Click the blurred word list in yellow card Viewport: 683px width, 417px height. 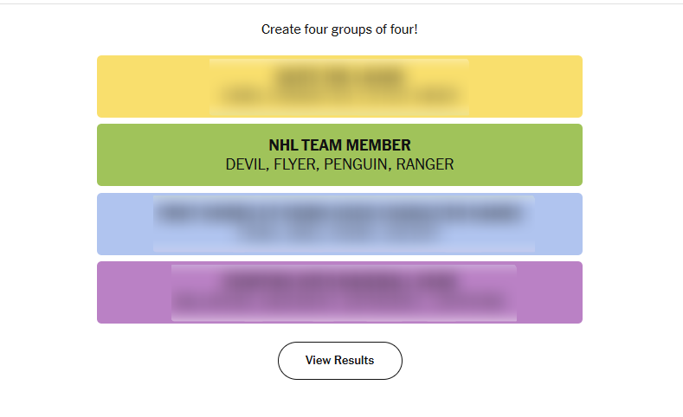coord(339,96)
